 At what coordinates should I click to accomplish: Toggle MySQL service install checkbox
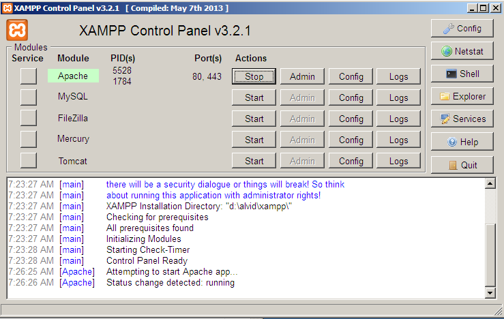(x=28, y=97)
